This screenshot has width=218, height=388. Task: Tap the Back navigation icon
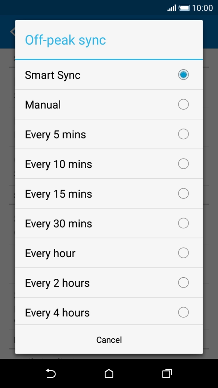[x=51, y=373]
